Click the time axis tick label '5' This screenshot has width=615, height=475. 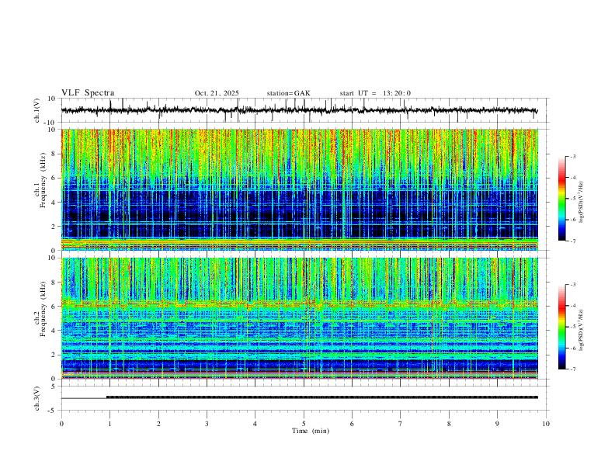(x=304, y=424)
